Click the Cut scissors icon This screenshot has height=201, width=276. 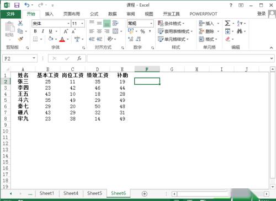click(x=20, y=23)
